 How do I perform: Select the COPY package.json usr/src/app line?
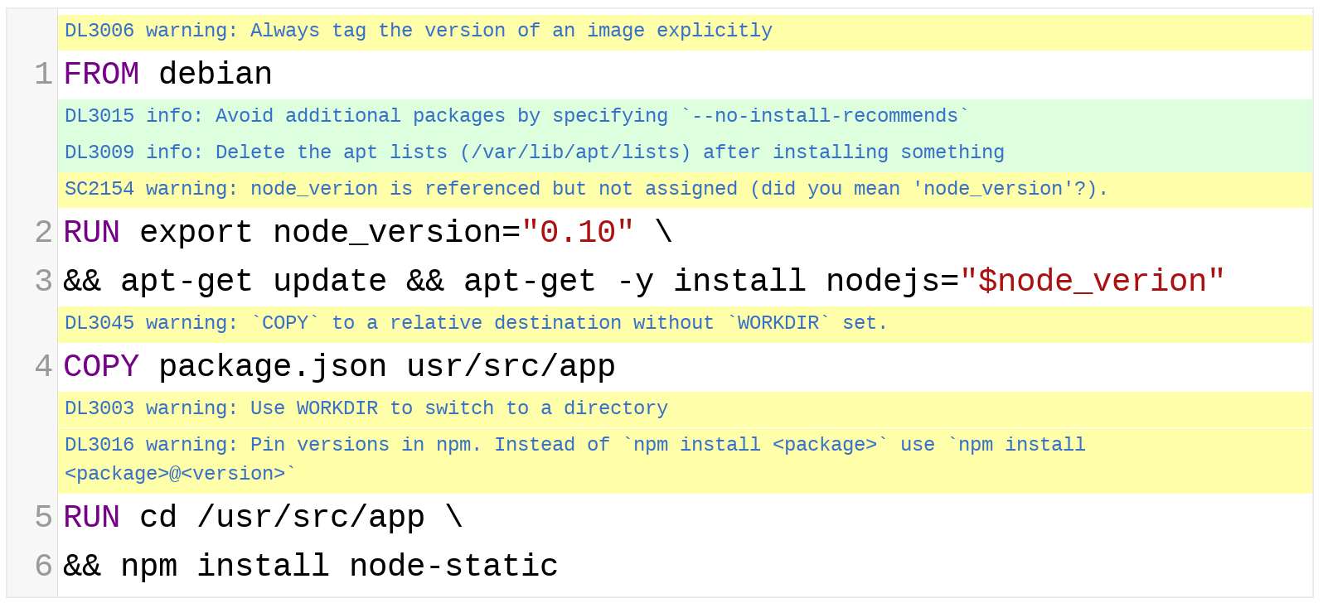[685, 367]
